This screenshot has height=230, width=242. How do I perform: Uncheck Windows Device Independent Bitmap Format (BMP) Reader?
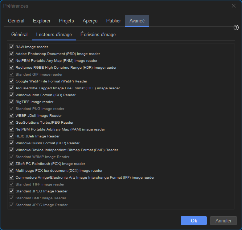[x=12, y=150]
